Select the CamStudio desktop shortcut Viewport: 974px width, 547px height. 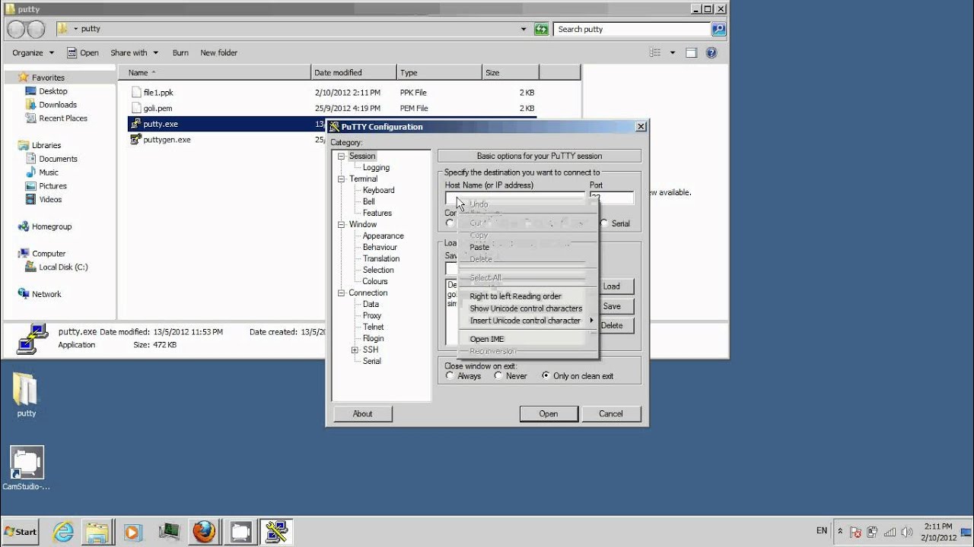click(x=27, y=468)
